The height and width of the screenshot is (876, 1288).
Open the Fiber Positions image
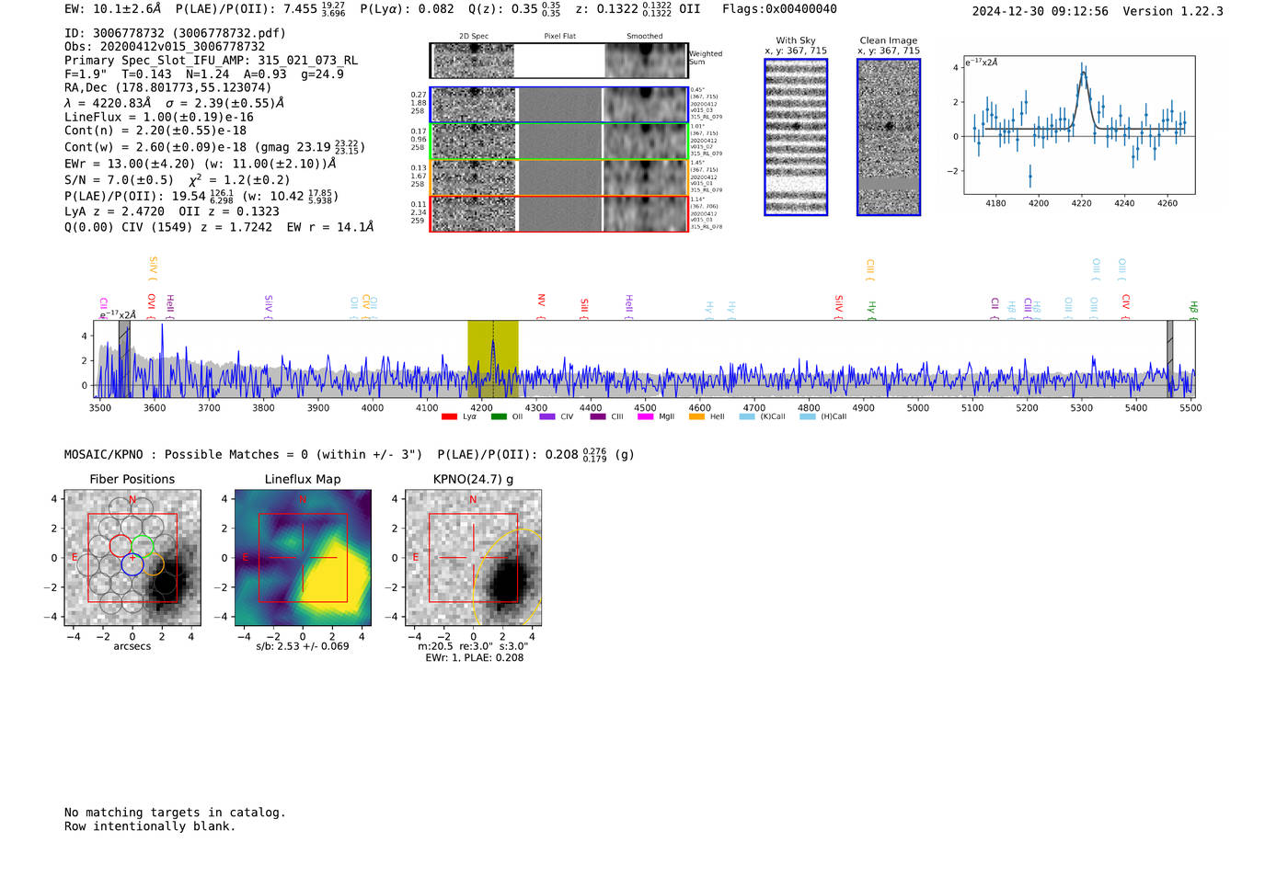[x=132, y=558]
